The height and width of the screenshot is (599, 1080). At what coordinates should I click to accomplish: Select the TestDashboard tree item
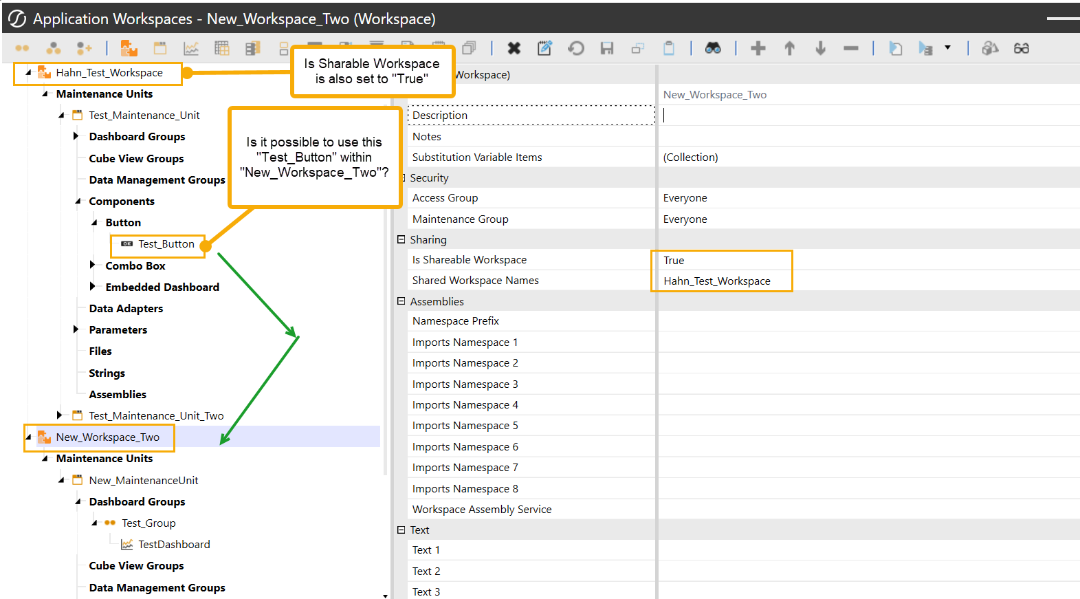tap(174, 545)
